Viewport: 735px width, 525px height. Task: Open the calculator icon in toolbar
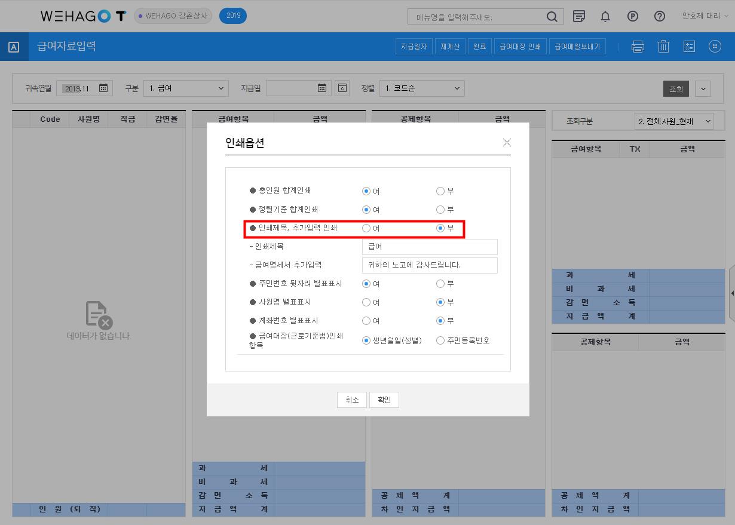point(689,47)
